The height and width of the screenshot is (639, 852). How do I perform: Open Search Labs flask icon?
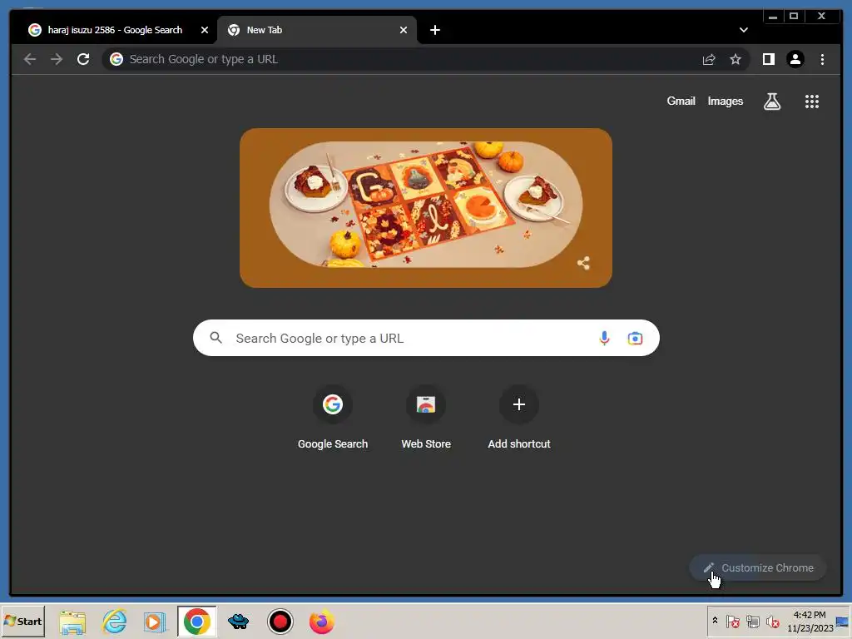coord(772,101)
